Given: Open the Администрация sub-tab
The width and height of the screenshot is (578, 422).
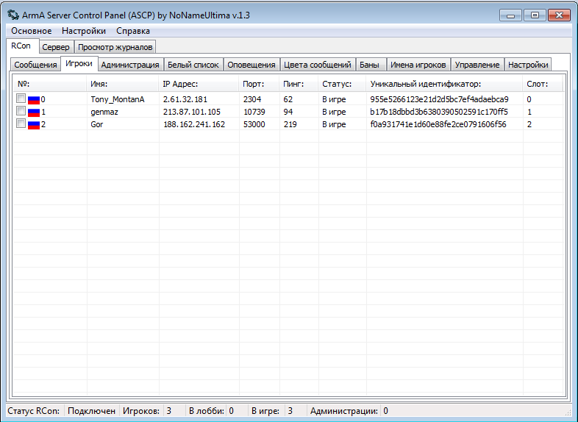Looking at the screenshot, I should point(130,65).
